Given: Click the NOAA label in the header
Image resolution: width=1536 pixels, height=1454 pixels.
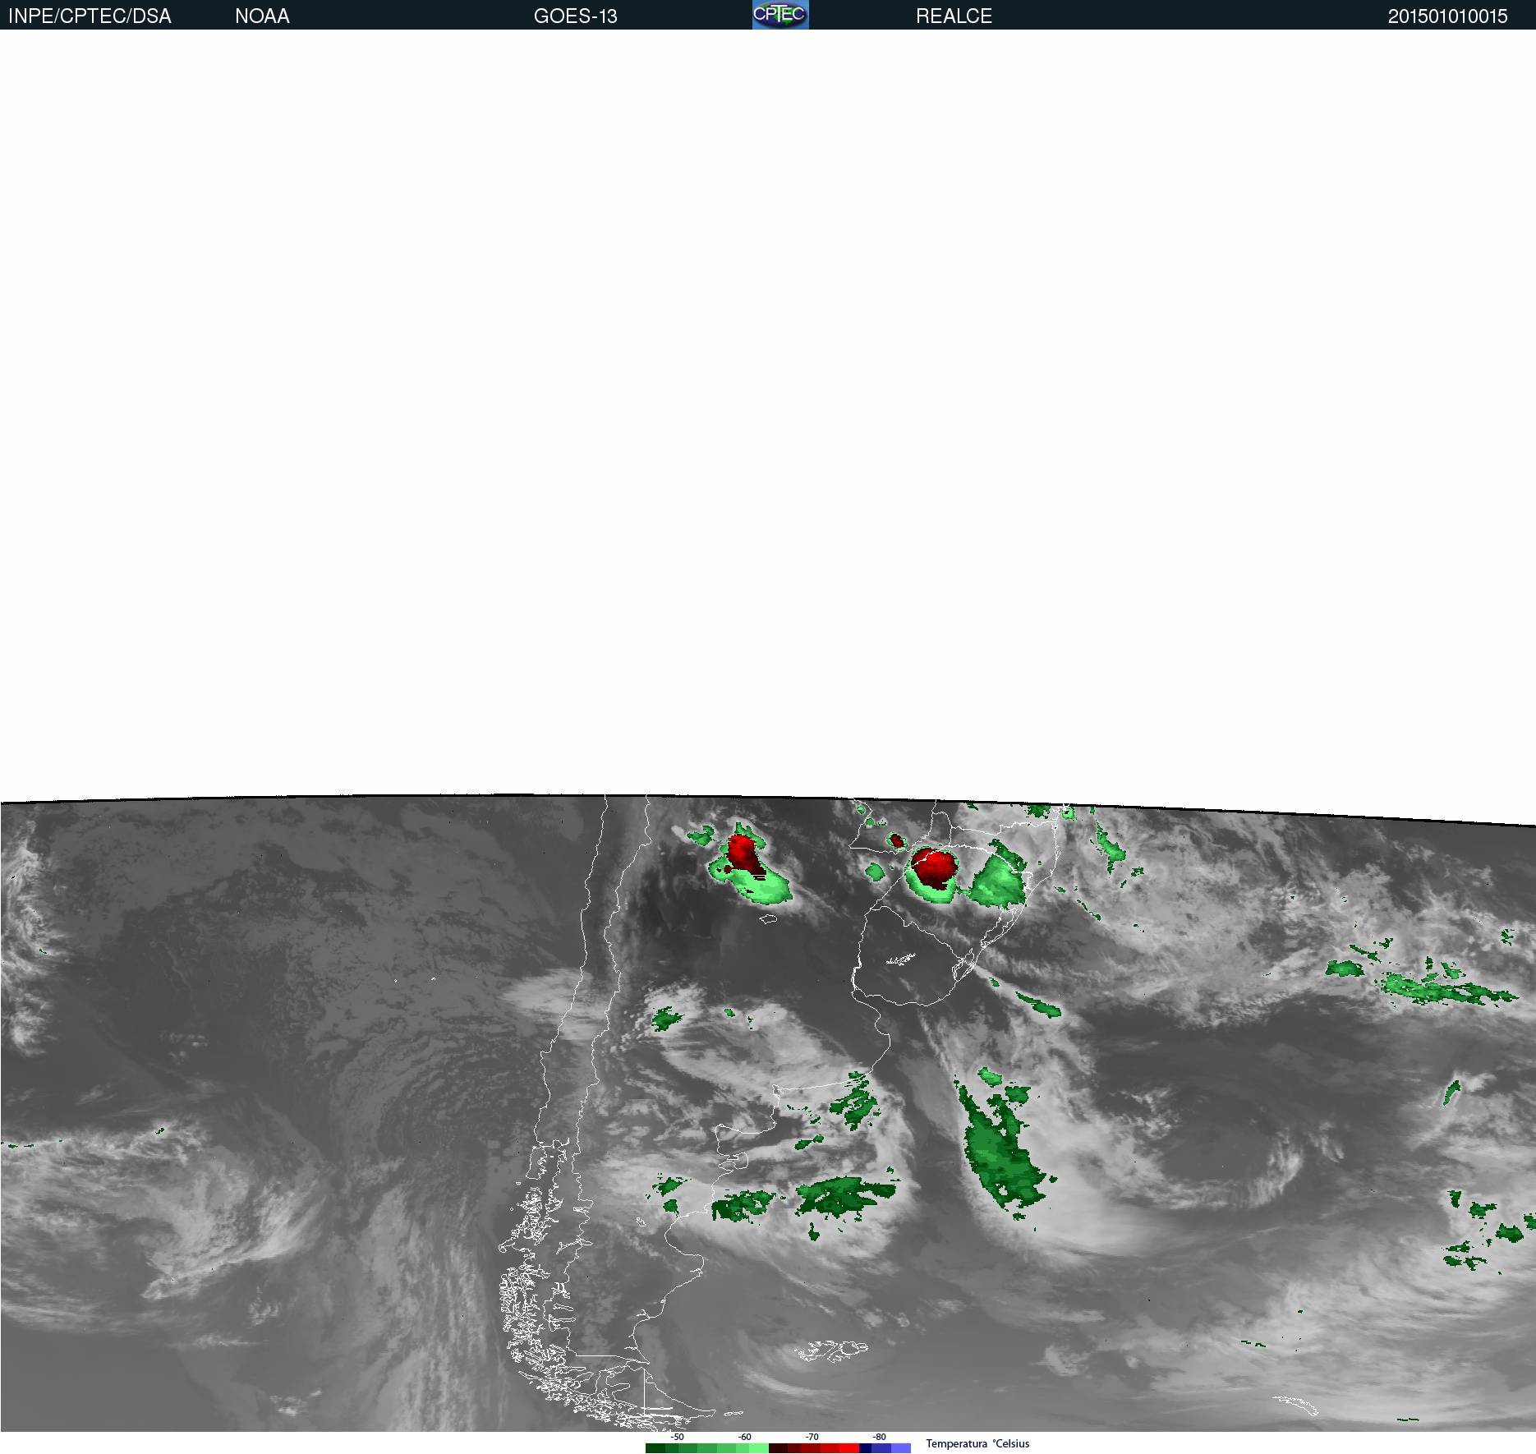Looking at the screenshot, I should [x=262, y=16].
